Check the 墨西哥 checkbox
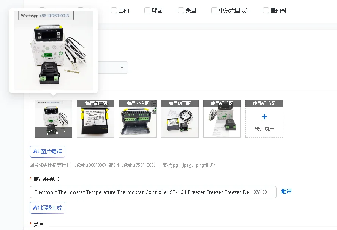 pos(266,10)
